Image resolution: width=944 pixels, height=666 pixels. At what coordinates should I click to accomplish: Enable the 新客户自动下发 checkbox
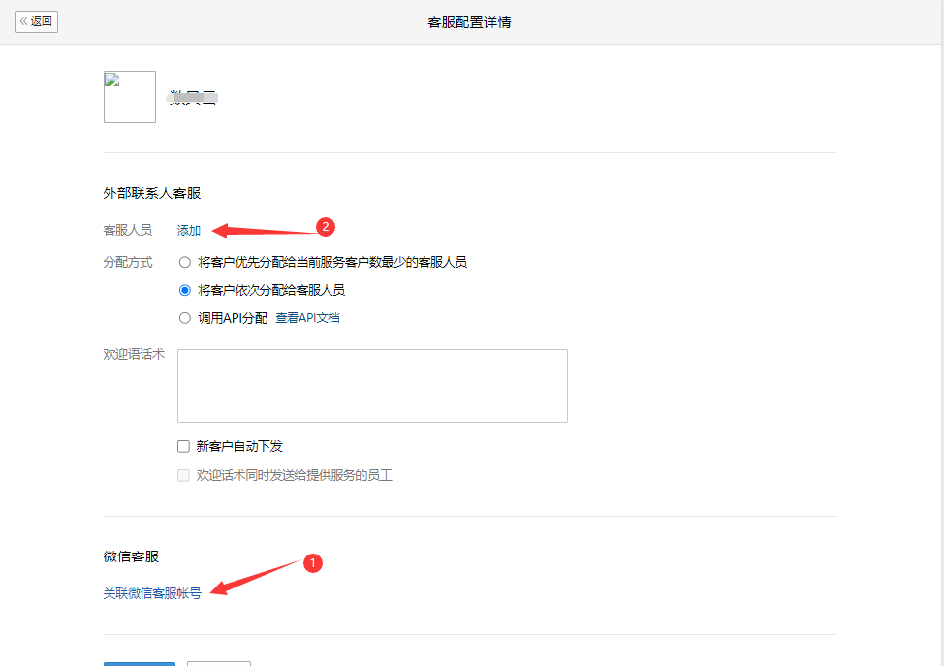coord(184,447)
